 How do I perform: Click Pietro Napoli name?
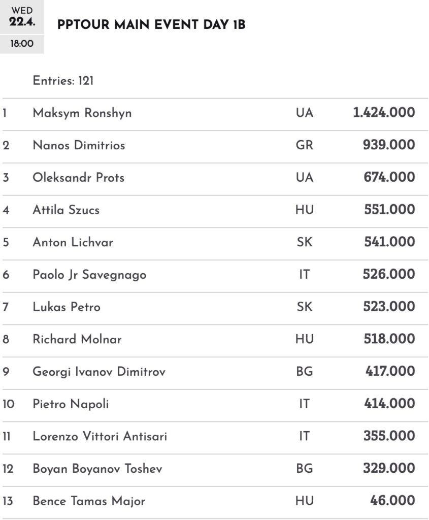[x=71, y=404]
